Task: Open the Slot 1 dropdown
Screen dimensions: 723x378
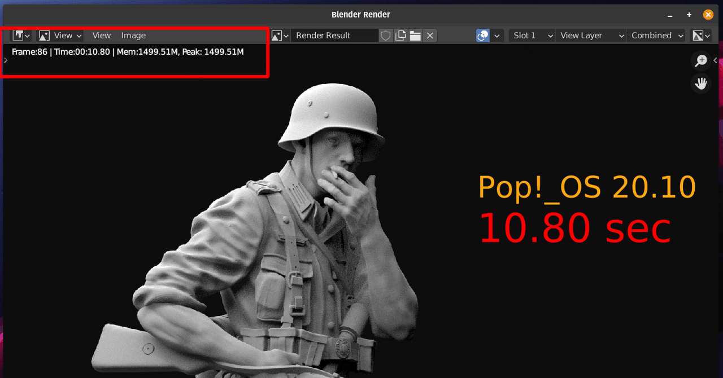Action: (531, 35)
